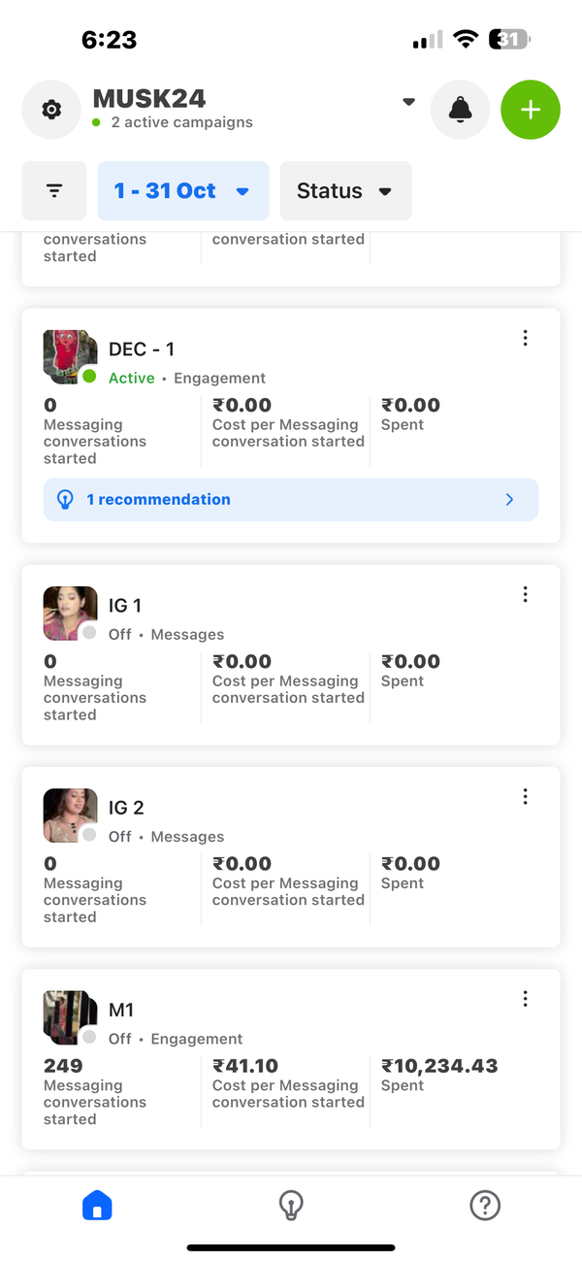Open three-dot menu for M1 campaign
The height and width of the screenshot is (1262, 582).
(x=525, y=998)
